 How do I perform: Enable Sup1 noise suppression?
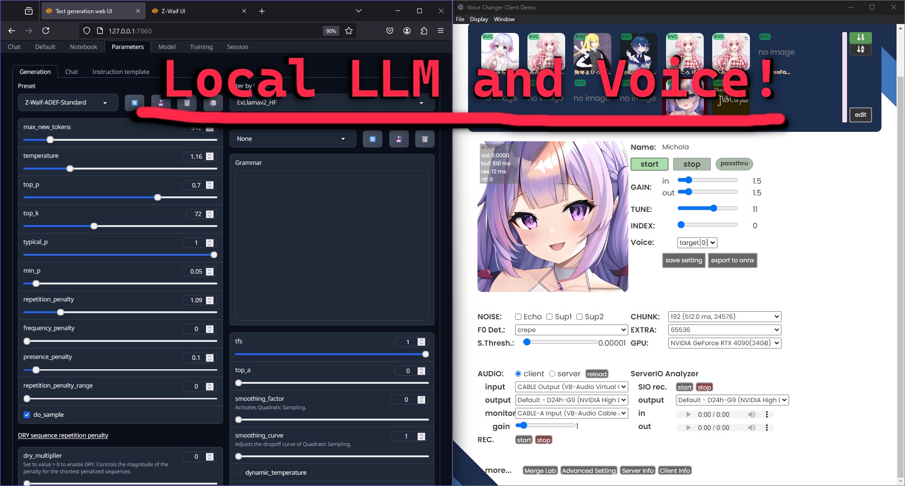click(x=549, y=317)
